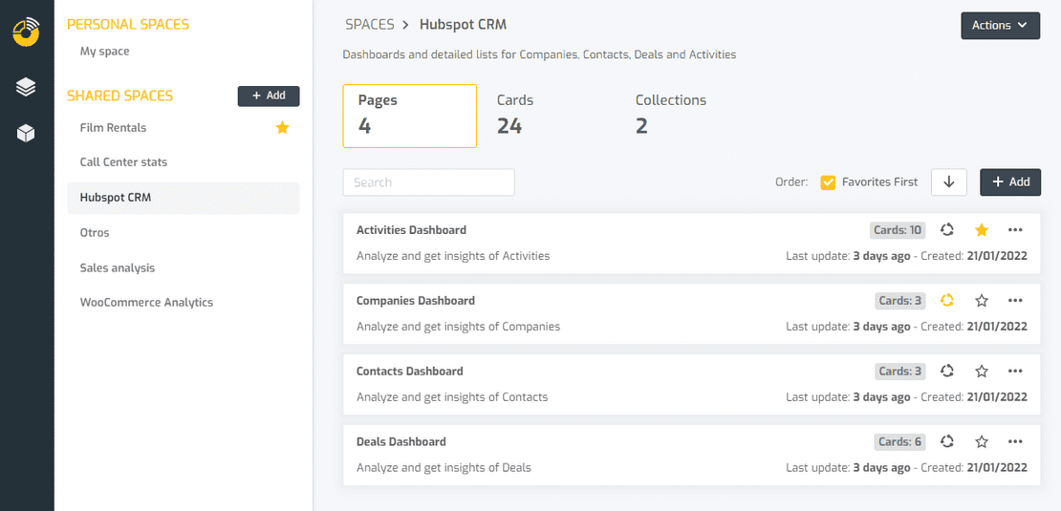Open more options for Contacts Dashboard

[x=1015, y=371]
